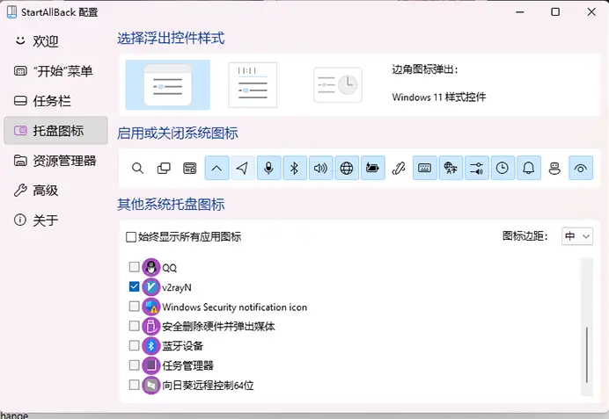This screenshot has width=609, height=419.
Task: Uncheck the v2rayN checkbox
Action: coord(134,286)
